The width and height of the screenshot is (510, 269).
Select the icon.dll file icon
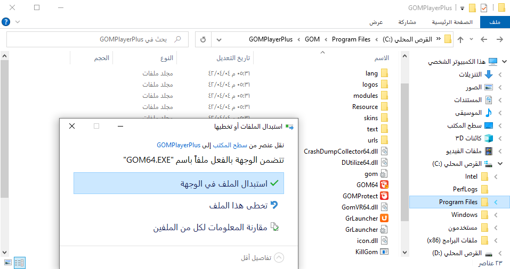[x=384, y=240]
